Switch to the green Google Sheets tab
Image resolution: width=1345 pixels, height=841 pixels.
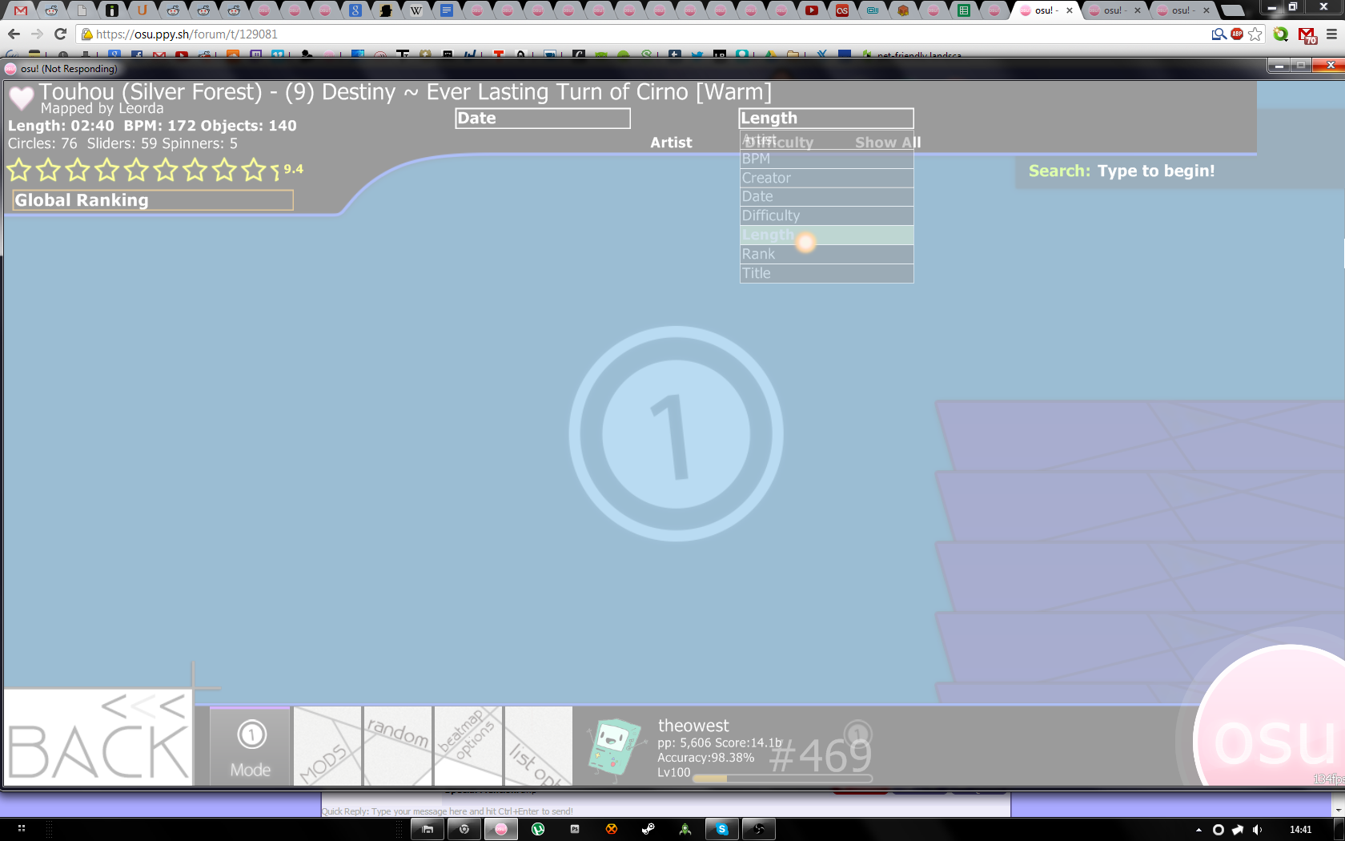click(x=964, y=10)
